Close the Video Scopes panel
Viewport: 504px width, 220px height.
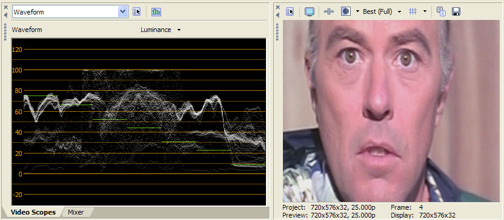(x=5, y=7)
